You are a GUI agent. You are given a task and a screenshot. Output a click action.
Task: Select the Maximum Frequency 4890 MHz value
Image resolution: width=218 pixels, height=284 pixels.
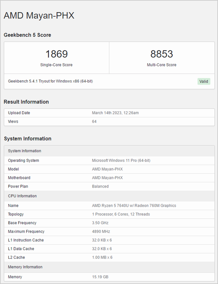[101, 232]
